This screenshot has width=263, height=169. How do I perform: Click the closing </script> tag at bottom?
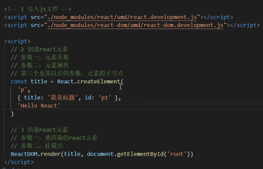tap(19, 162)
